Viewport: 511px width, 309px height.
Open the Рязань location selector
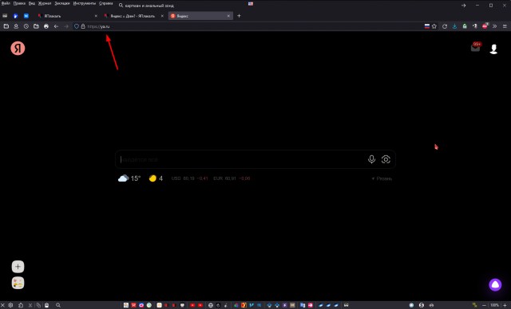(382, 178)
